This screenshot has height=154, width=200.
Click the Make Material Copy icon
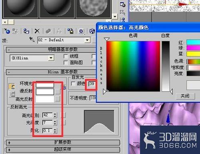[48, 31]
